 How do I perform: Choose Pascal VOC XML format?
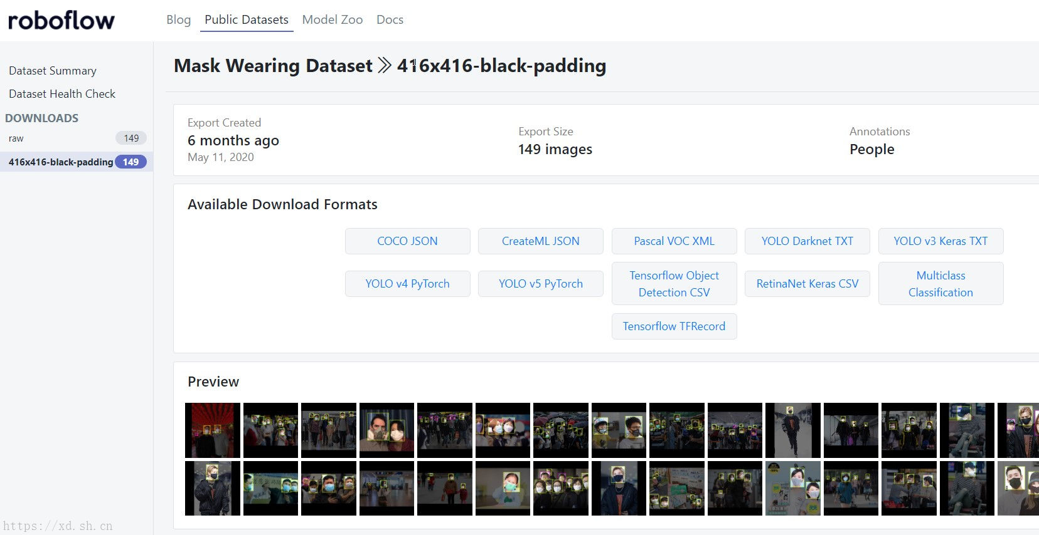pos(674,241)
